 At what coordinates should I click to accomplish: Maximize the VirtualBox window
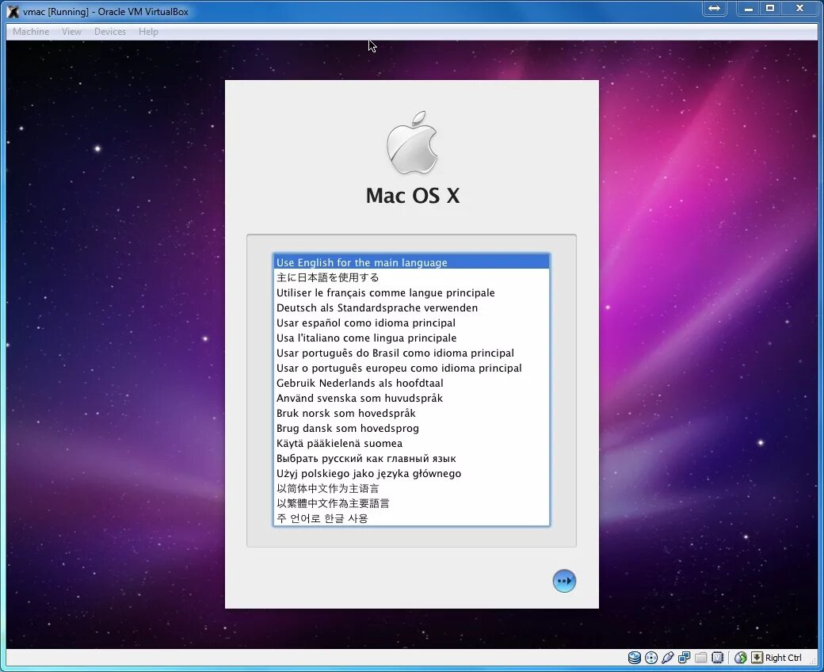coord(770,8)
